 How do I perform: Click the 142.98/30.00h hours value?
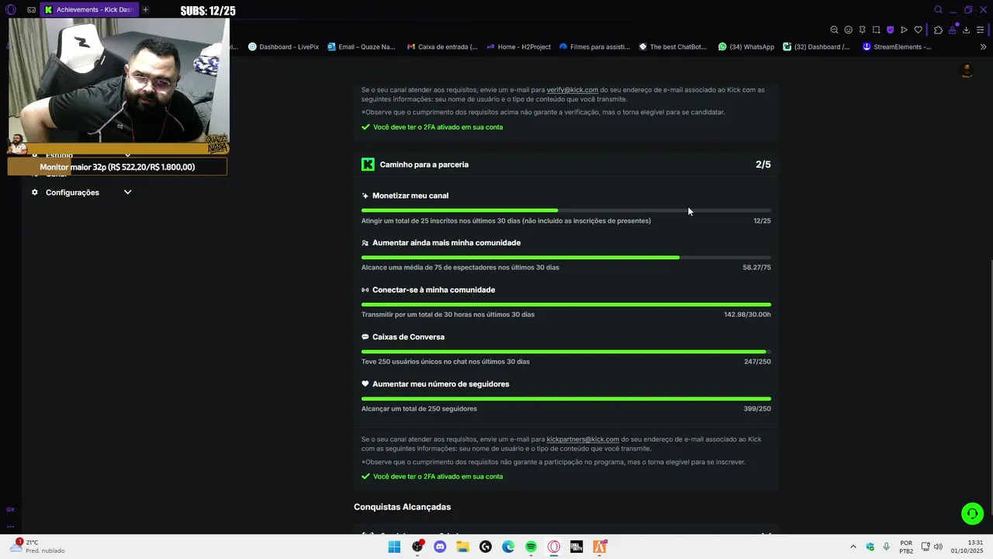coord(747,314)
